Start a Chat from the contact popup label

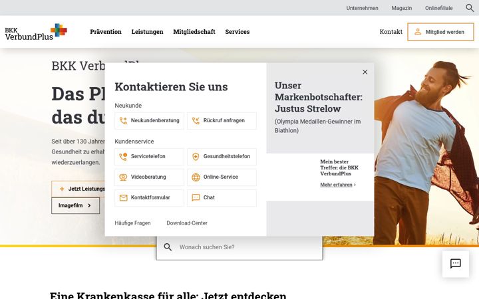coord(209,198)
